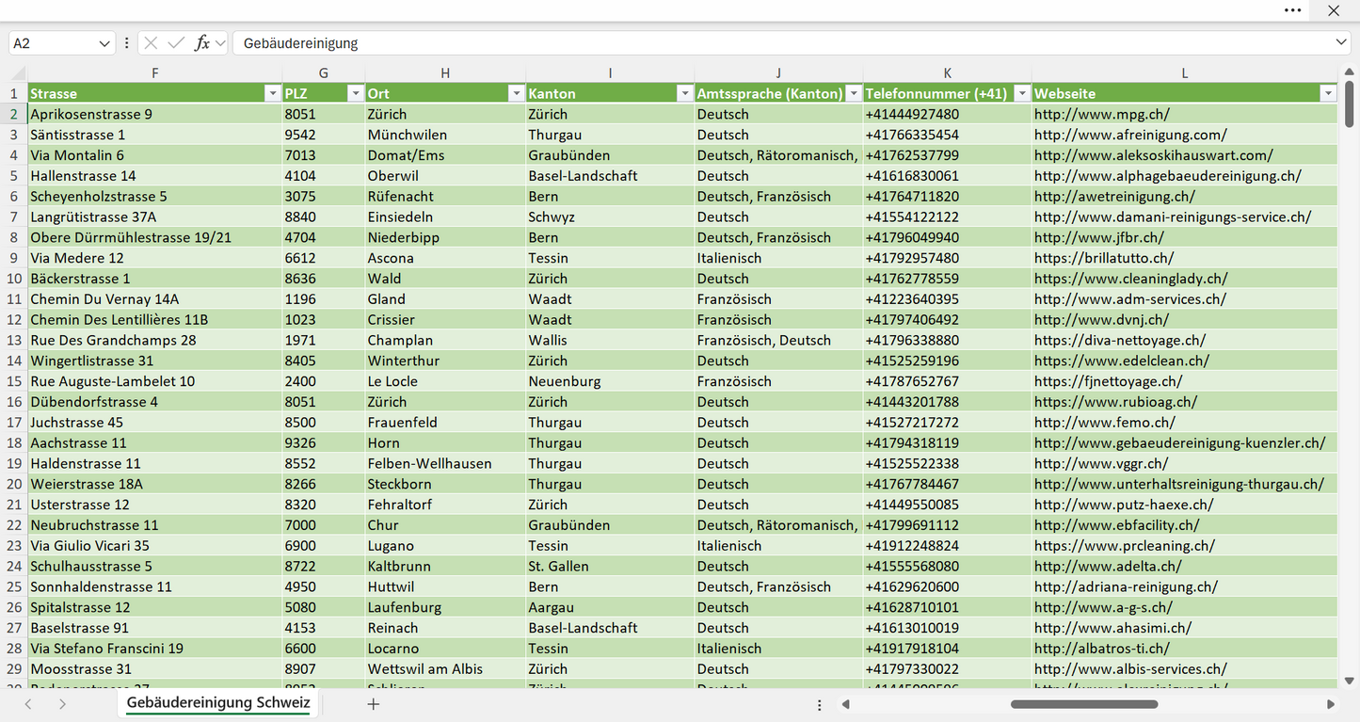Select the Felben-Wellhausen cell
This screenshot has width=1360, height=722.
[445, 463]
